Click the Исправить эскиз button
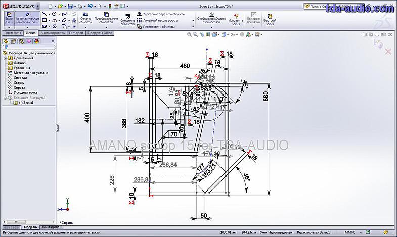The height and width of the screenshot is (237, 397). [236, 20]
